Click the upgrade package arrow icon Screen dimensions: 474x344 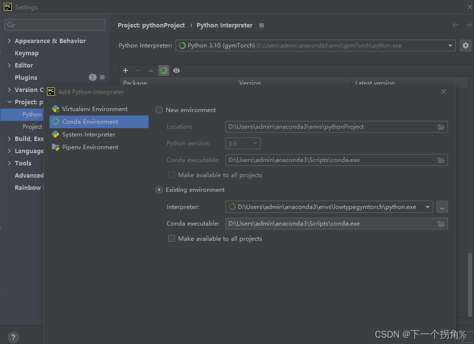pos(151,70)
